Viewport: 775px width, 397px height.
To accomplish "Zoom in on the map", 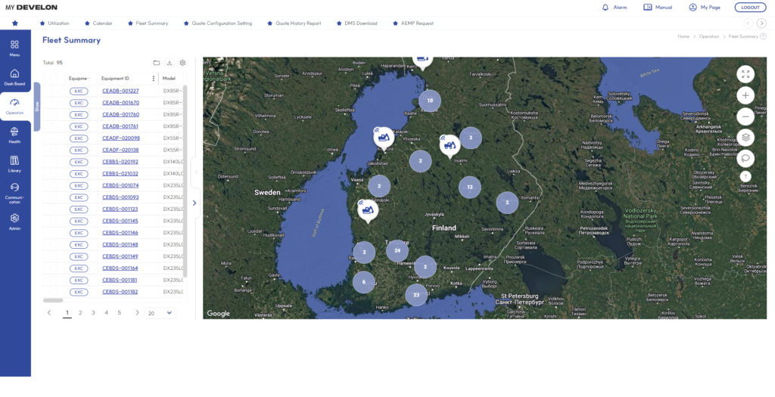I will (745, 95).
